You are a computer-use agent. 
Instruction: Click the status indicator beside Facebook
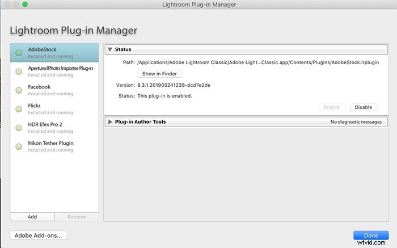coord(19,90)
